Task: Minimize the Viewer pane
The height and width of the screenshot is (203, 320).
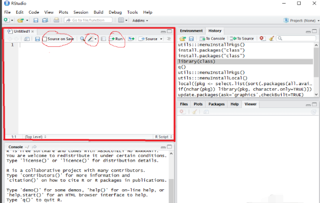Action: click(308, 105)
